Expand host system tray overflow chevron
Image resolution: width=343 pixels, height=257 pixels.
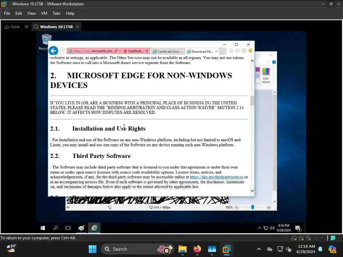click(x=259, y=249)
